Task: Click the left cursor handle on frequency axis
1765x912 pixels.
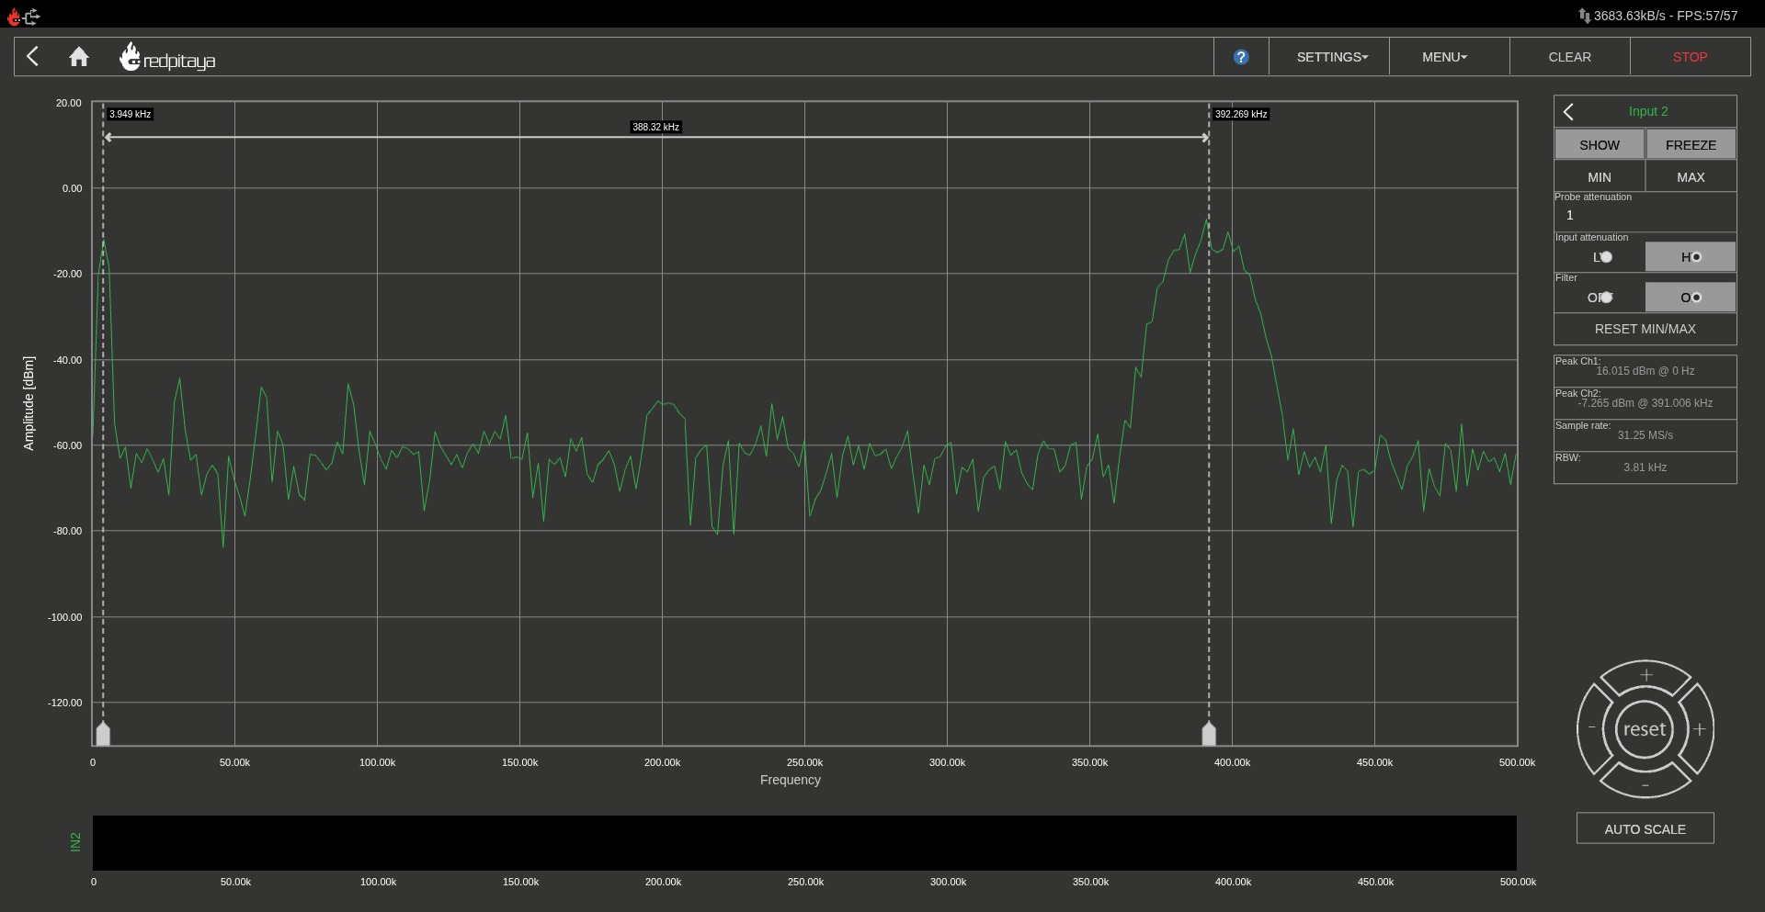Action: tap(103, 733)
